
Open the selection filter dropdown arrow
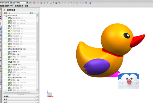[x=11, y=2]
